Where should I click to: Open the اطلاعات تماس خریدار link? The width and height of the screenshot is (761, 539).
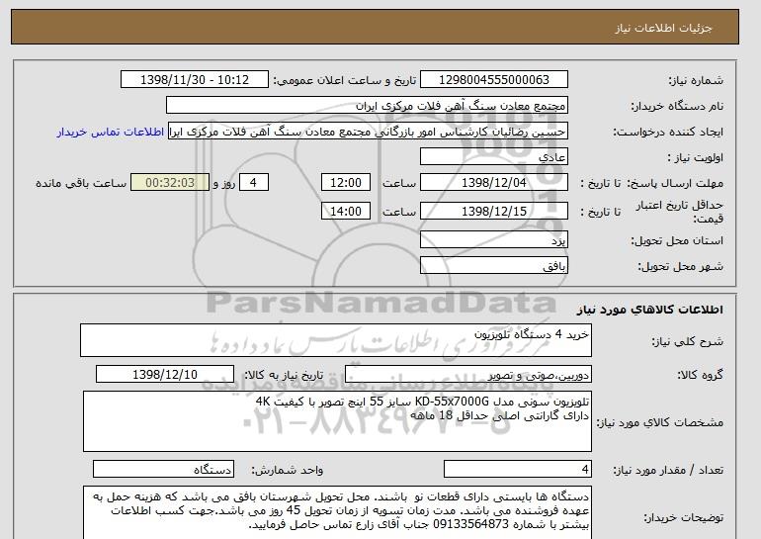[110, 133]
